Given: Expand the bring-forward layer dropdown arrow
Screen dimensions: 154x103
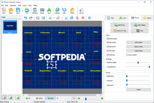Looking at the screenshot, I should pyautogui.click(x=53, y=18).
